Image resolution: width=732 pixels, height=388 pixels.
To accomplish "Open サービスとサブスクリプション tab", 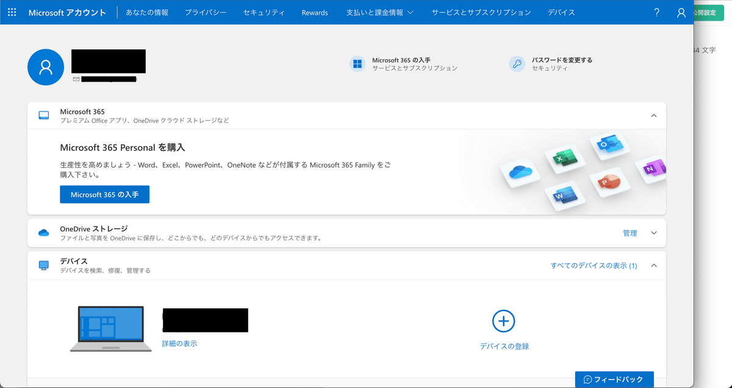I will point(481,12).
